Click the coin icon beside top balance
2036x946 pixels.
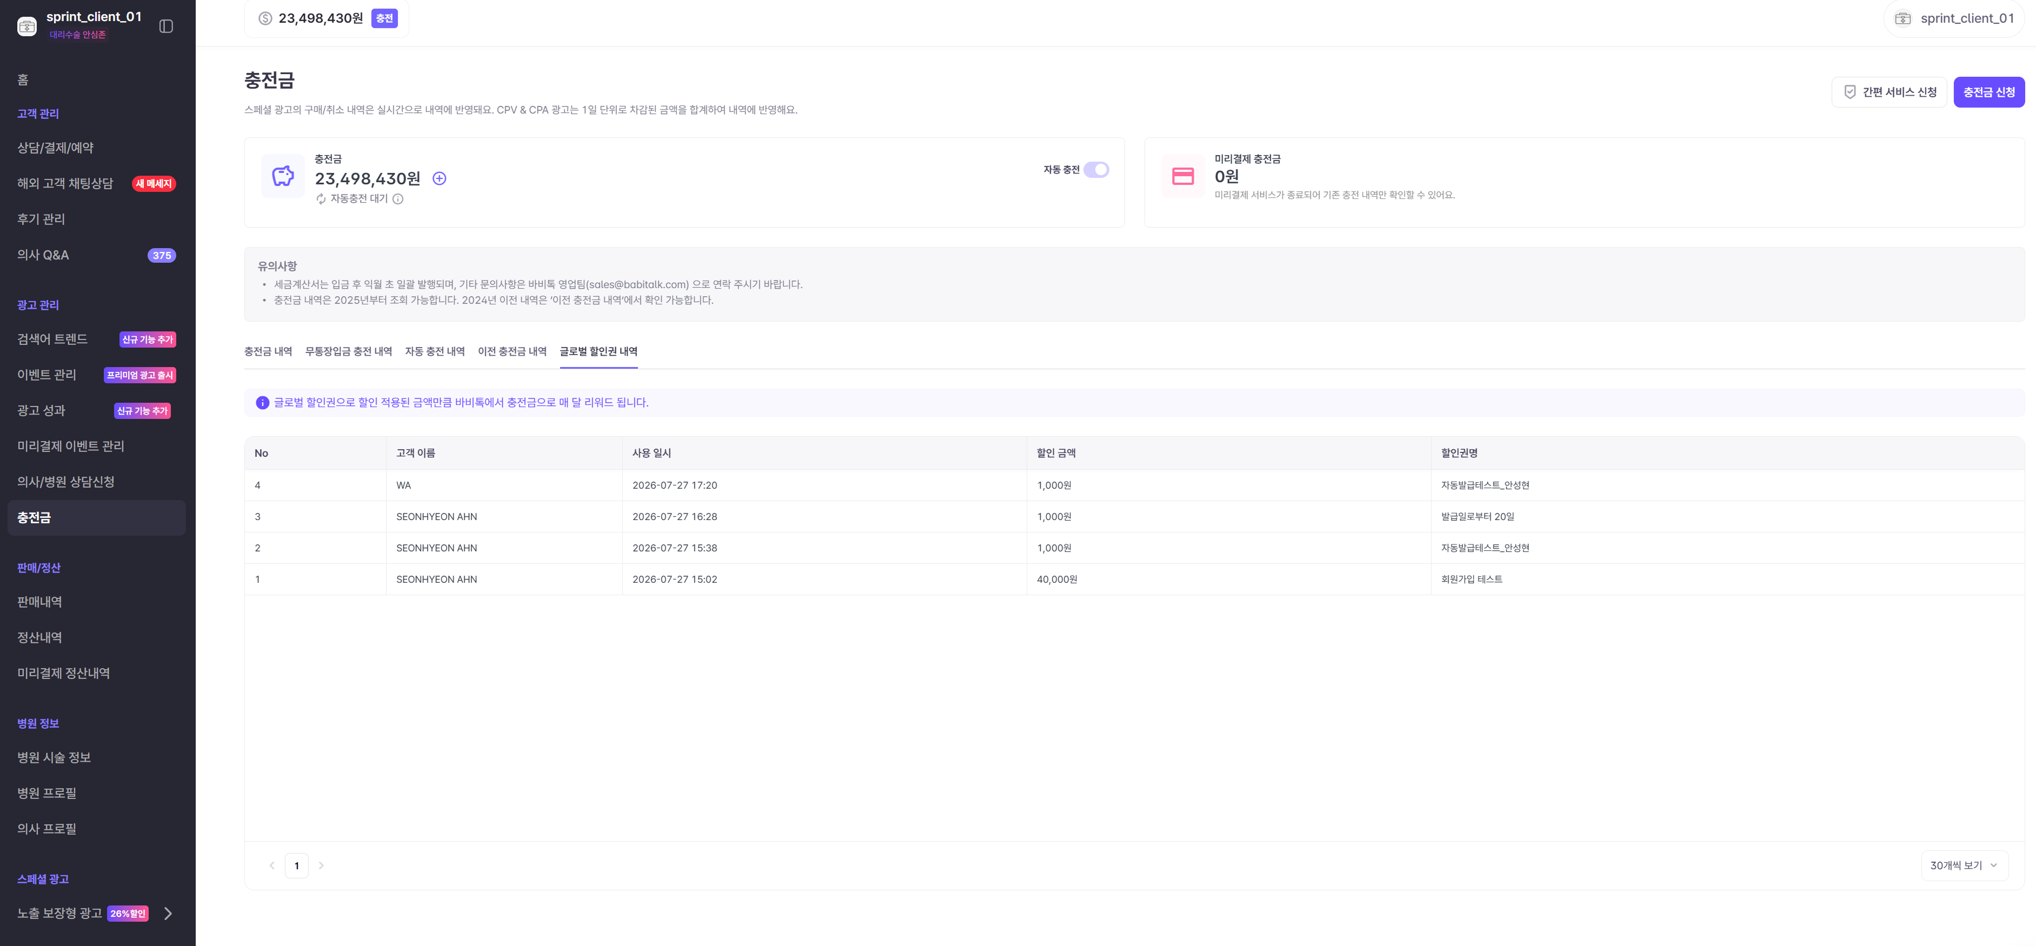(265, 18)
